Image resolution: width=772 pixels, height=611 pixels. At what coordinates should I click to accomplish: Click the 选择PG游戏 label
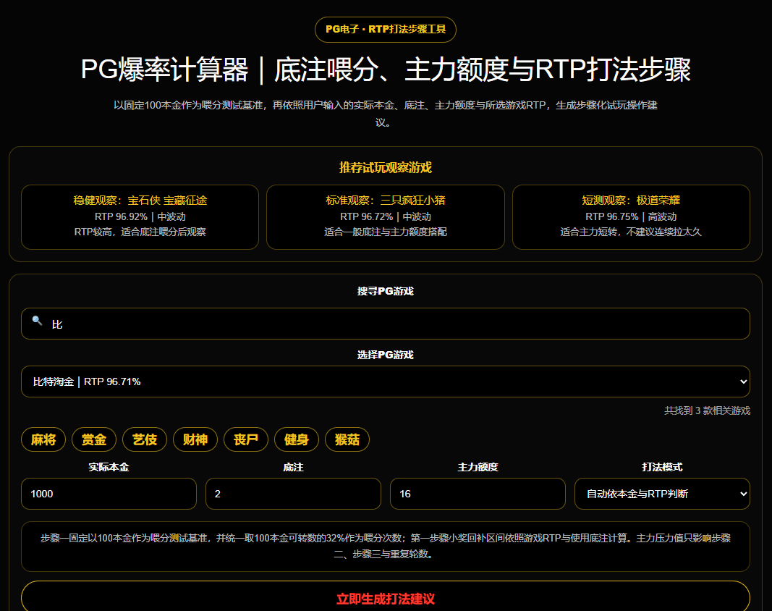(x=386, y=355)
